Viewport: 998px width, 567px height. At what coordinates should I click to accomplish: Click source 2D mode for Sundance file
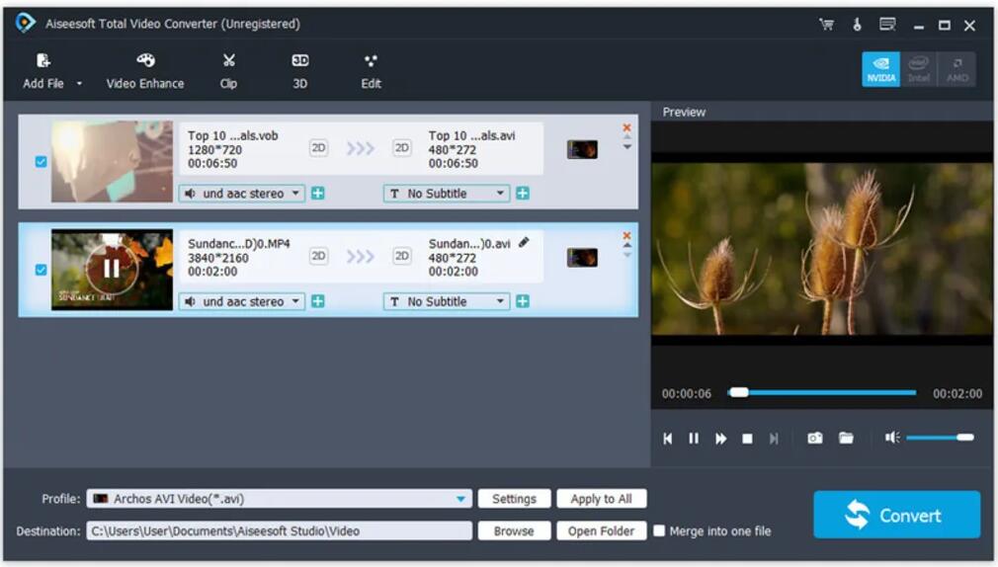(x=318, y=256)
